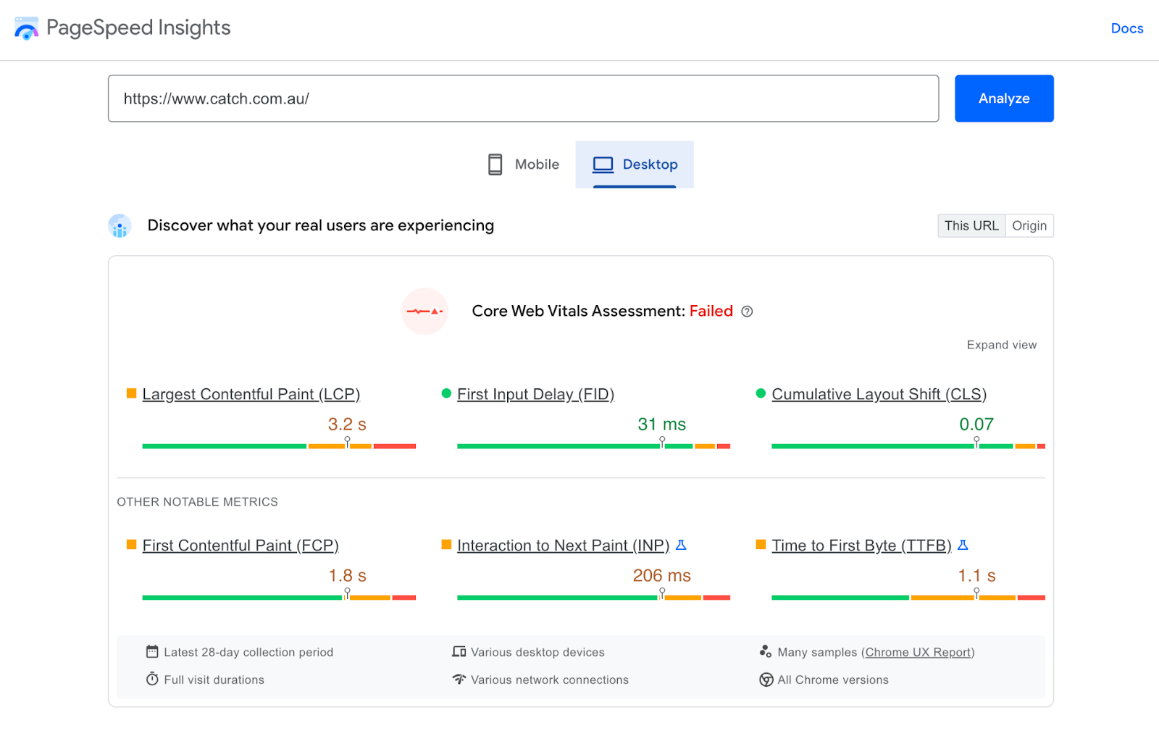
Task: Click the real users data icon
Action: click(x=120, y=226)
